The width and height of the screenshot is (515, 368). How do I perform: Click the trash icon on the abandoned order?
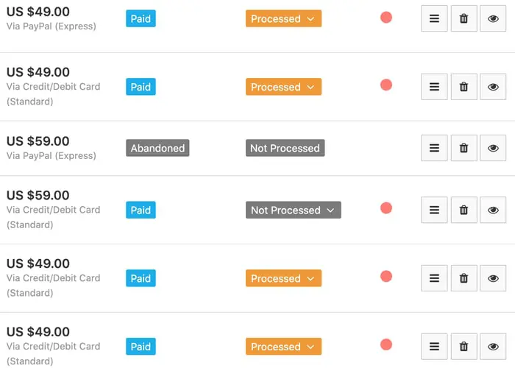click(464, 148)
